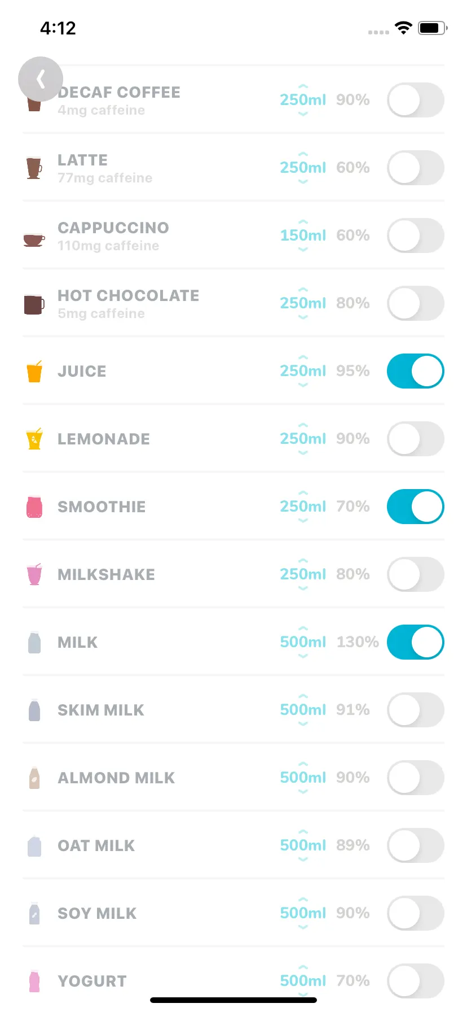
Task: Increase Latte volume with up chevron
Action: click(303, 154)
